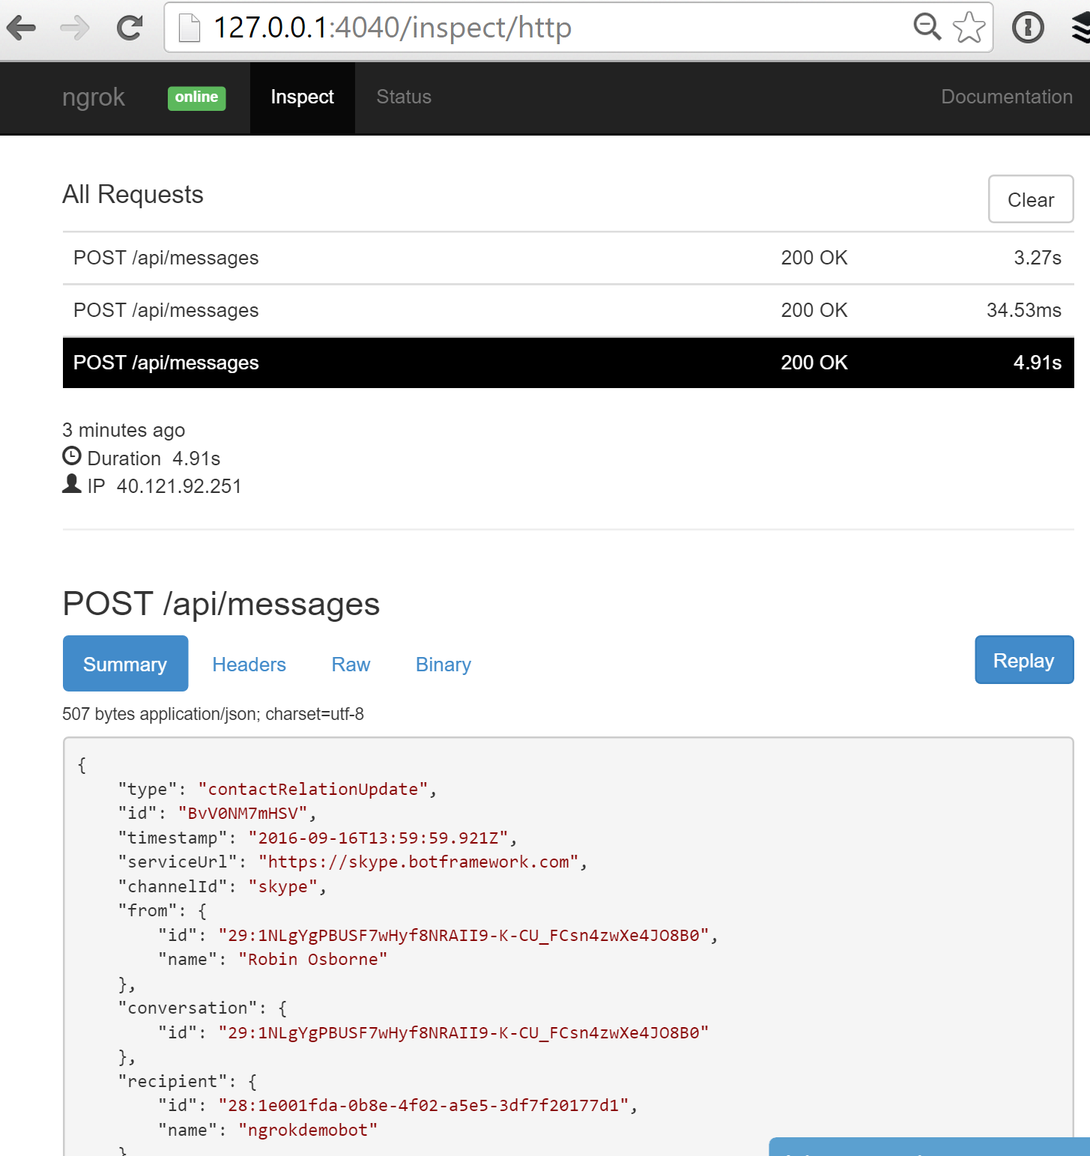Click the recipient name "ngrokdemobot" value
The image size is (1090, 1156).
click(x=308, y=1130)
